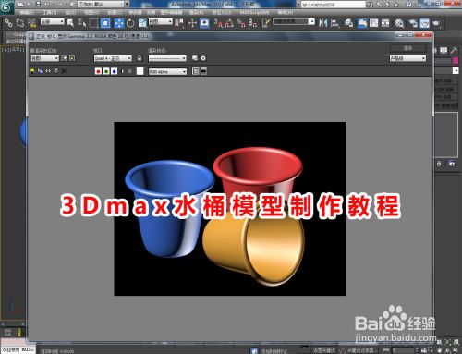Open Render Setup icon in frame window

coord(195,58)
